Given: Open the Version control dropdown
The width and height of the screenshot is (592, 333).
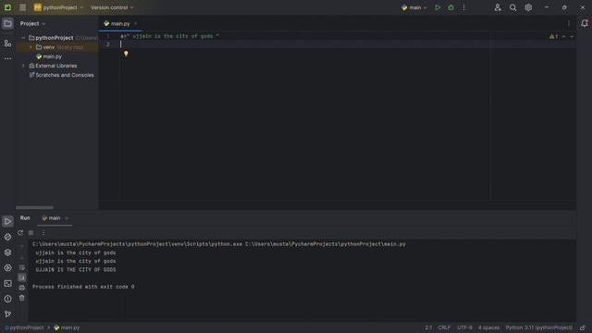Looking at the screenshot, I should (112, 7).
